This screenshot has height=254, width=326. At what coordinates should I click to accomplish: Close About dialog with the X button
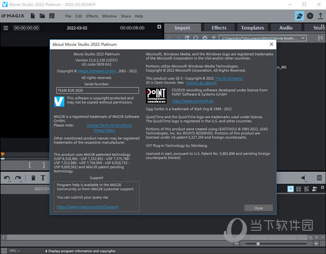tap(271, 44)
